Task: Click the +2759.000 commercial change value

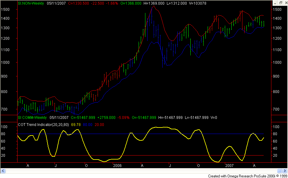Action: click(x=106, y=118)
